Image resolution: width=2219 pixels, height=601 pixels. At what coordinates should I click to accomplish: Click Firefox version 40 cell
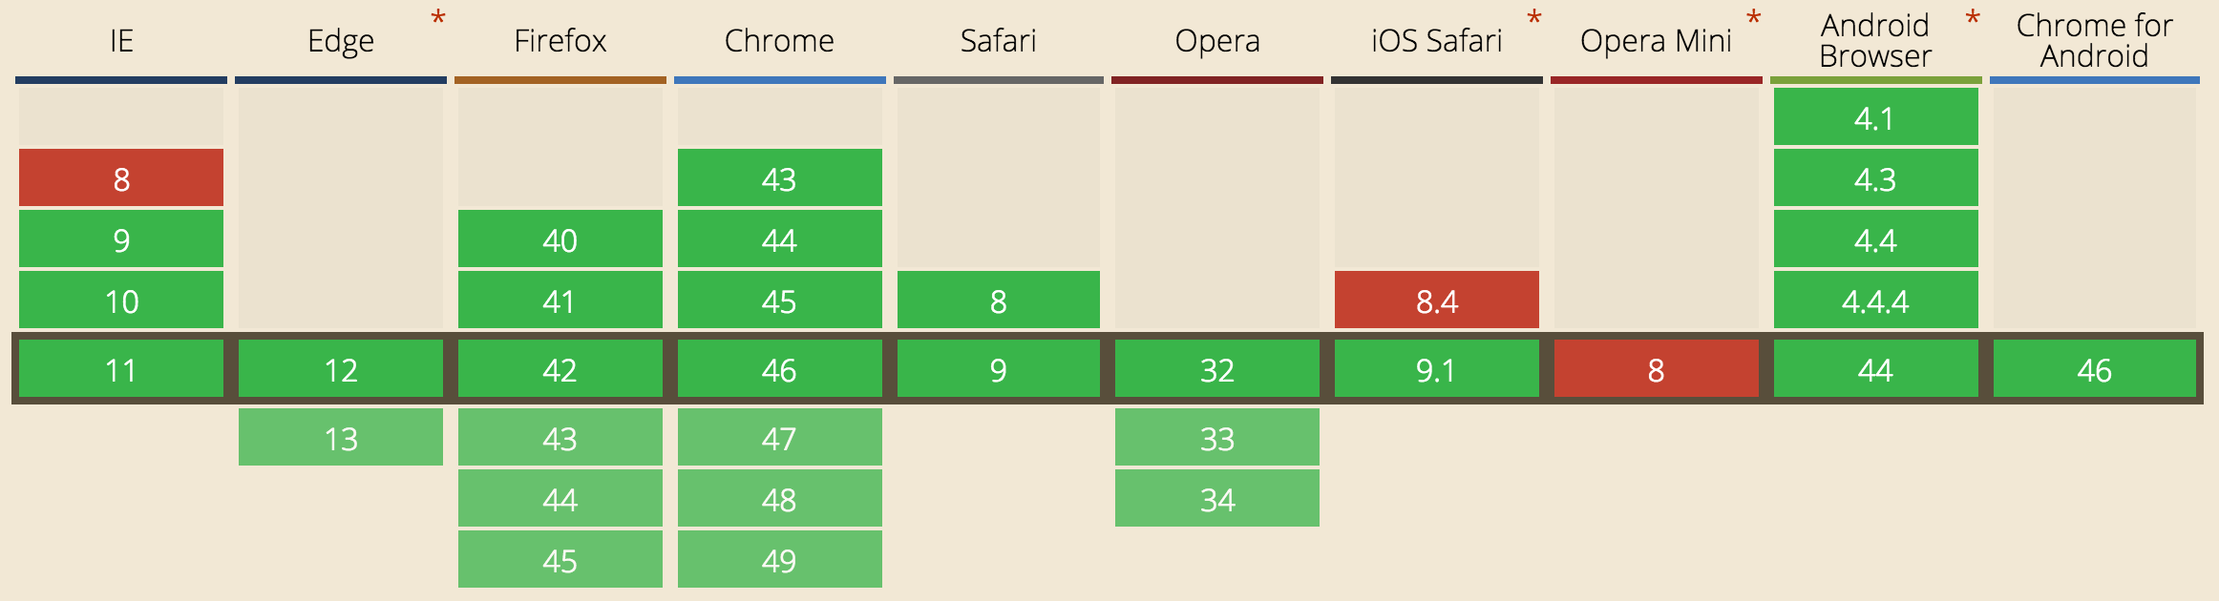[x=560, y=238]
